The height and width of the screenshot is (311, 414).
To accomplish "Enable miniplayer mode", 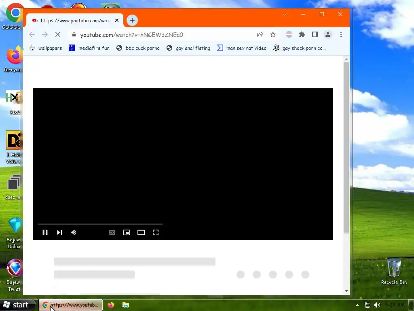I will tap(127, 232).
